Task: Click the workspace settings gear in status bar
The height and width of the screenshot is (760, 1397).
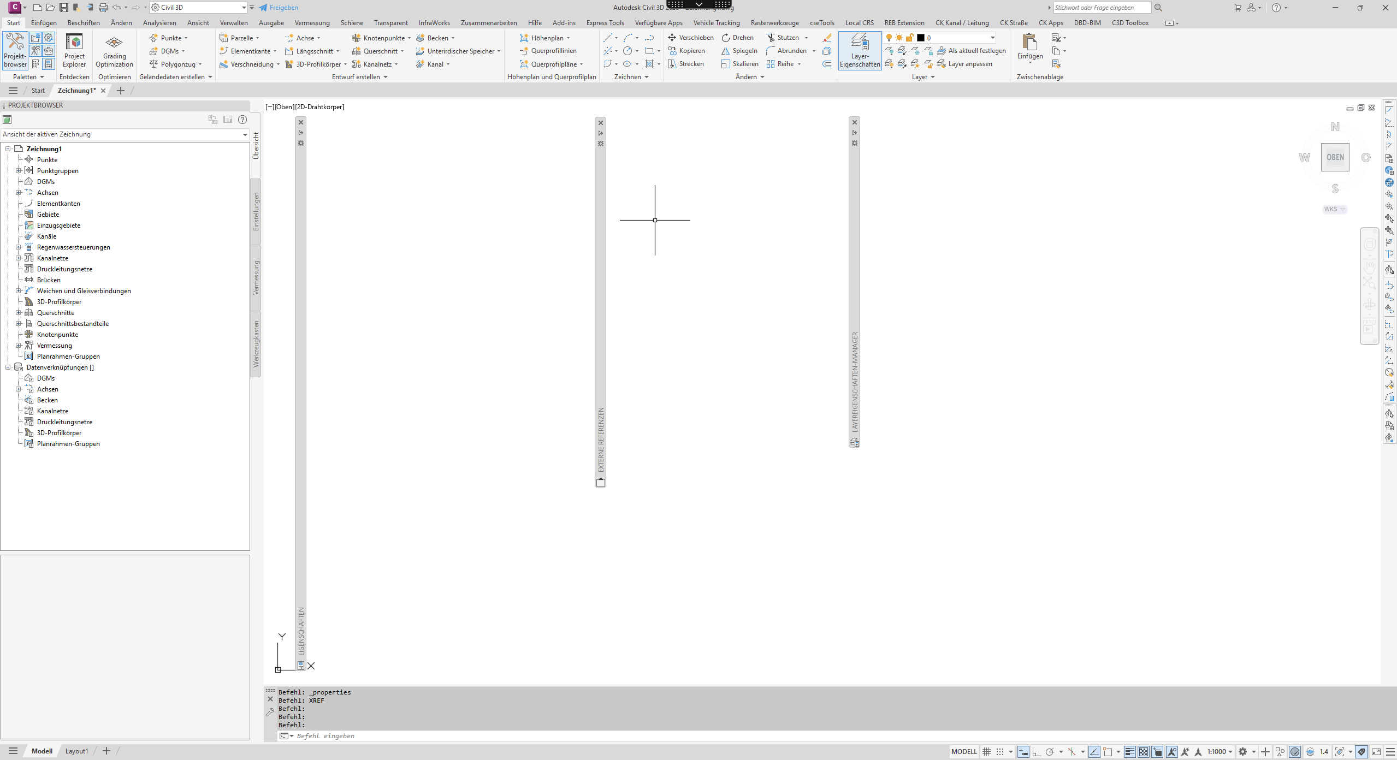Action: click(x=1243, y=752)
